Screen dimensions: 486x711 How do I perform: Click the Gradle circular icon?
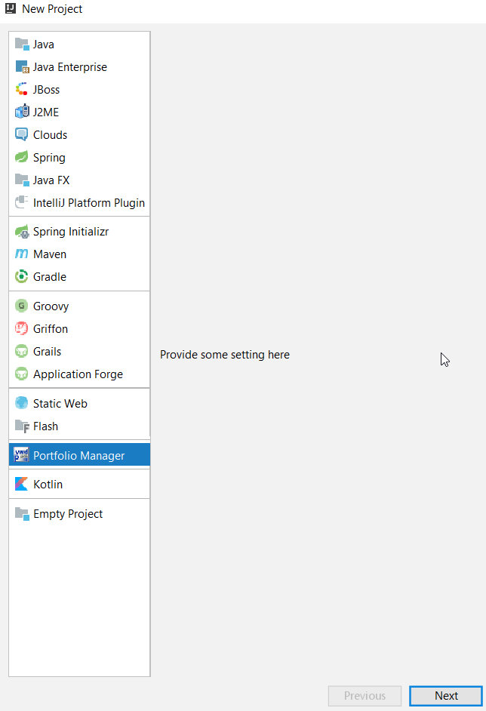coord(22,276)
